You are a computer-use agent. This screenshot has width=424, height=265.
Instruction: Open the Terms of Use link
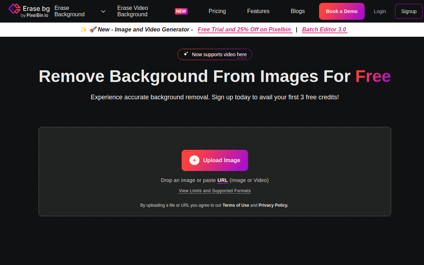pyautogui.click(x=236, y=205)
